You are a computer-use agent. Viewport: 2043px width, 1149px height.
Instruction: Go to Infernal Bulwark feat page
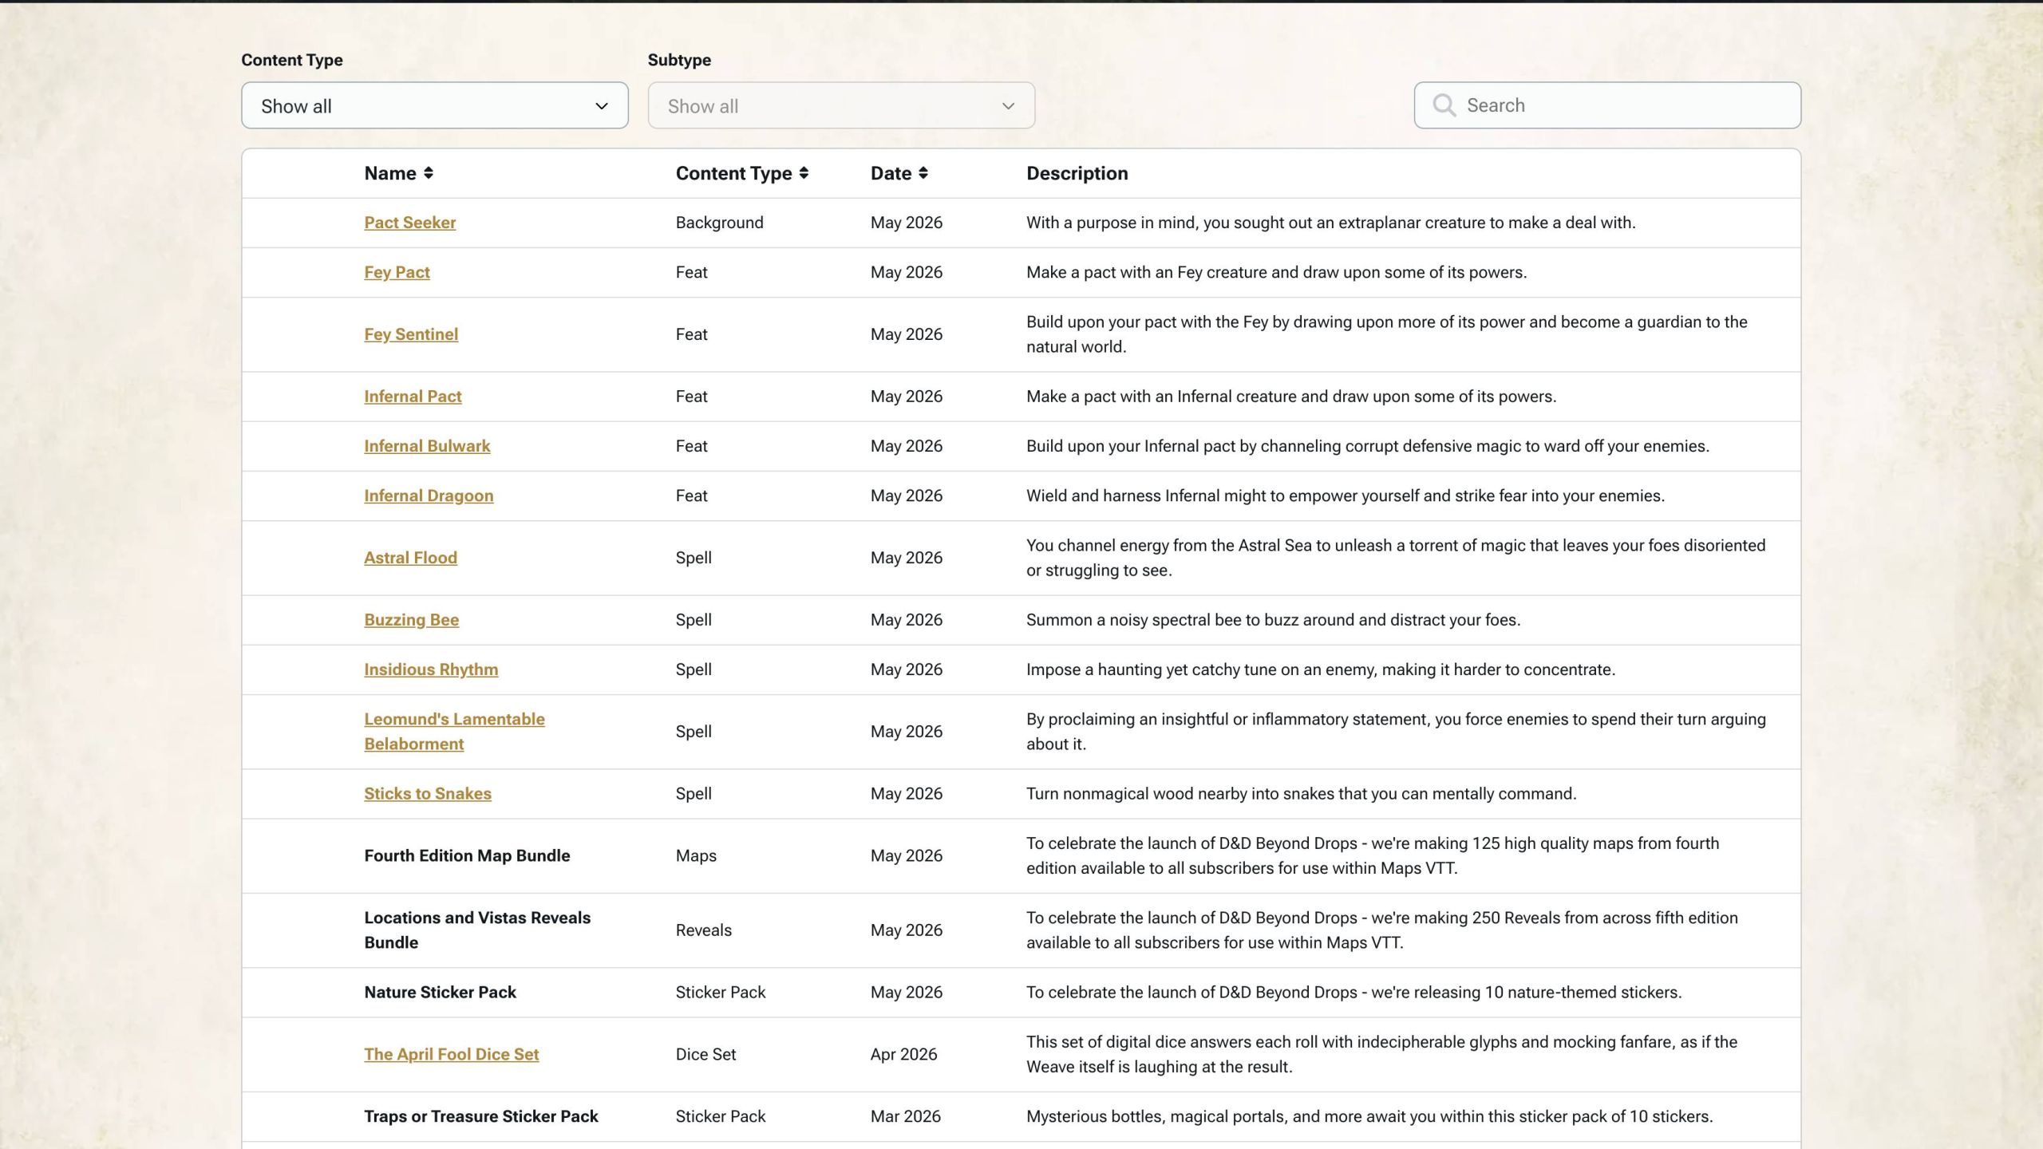point(427,446)
